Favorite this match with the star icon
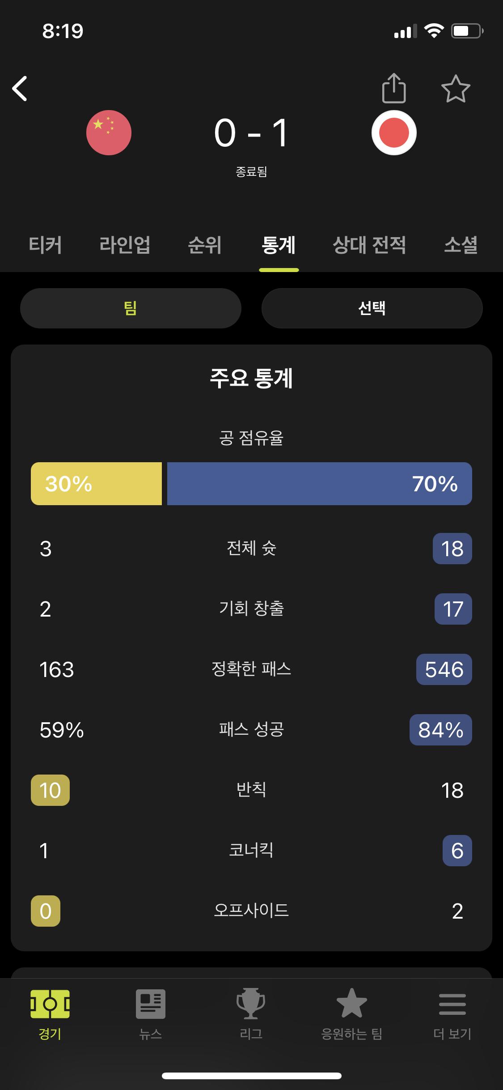The height and width of the screenshot is (1090, 503). (456, 89)
